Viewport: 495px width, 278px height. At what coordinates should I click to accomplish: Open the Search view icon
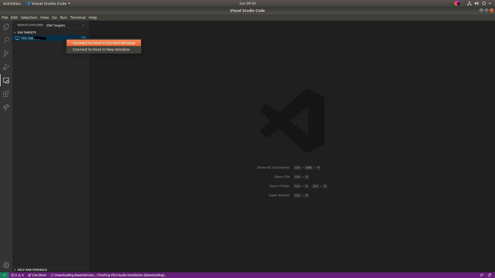(x=6, y=40)
